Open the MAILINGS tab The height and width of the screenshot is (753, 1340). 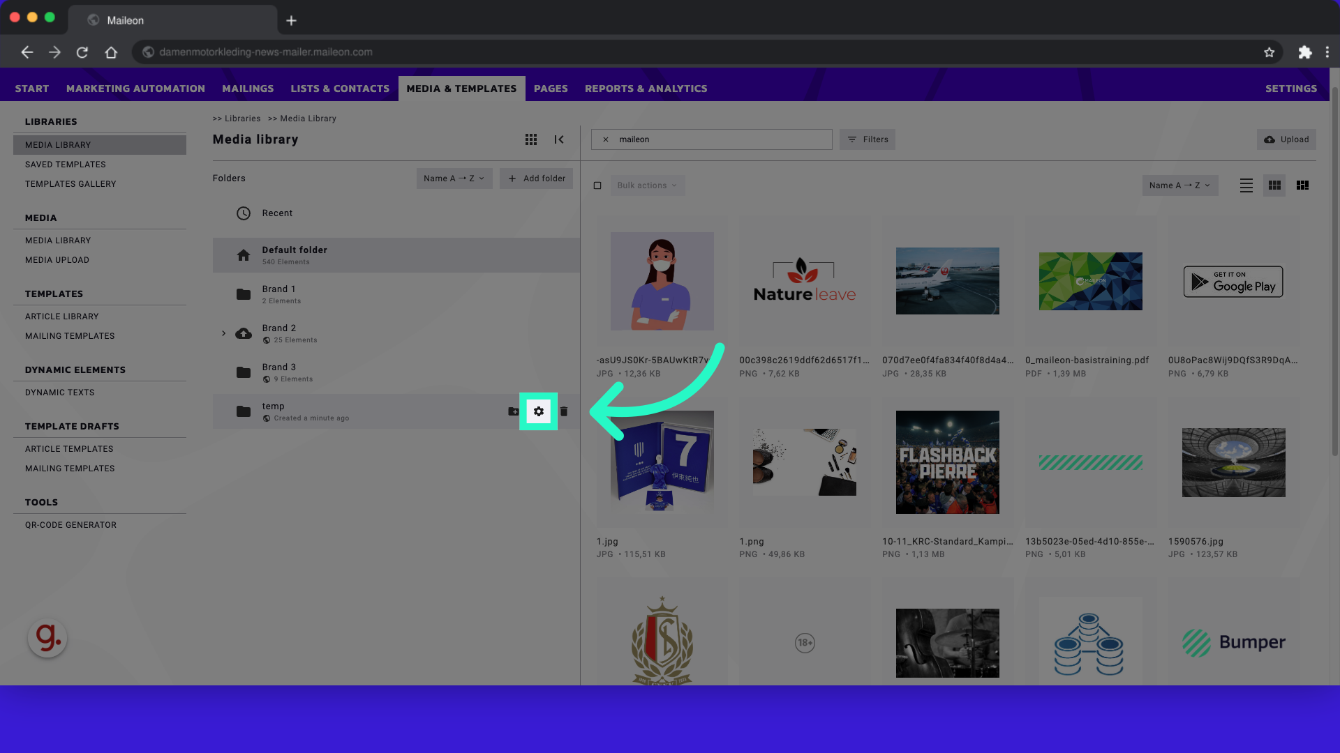point(248,89)
